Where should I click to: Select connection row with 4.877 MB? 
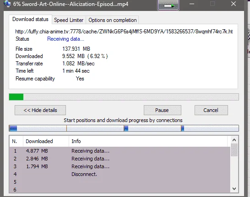coord(120,151)
